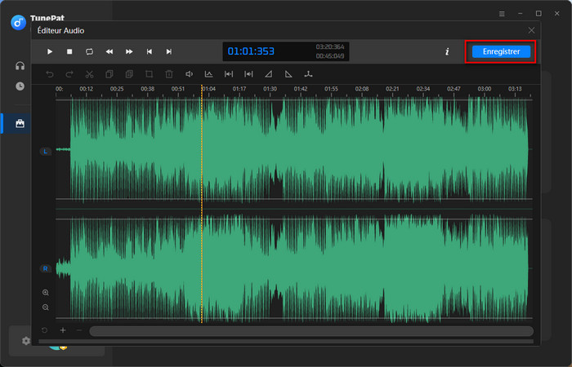
Task: Open the toolbox section in the TunePat sidebar
Action: coord(20,123)
